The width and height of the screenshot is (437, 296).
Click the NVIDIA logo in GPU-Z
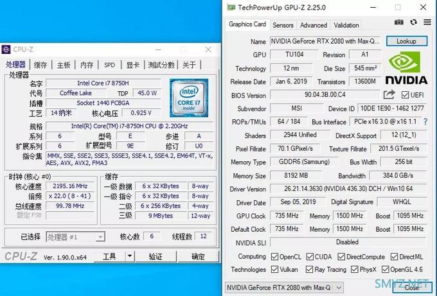[406, 67]
